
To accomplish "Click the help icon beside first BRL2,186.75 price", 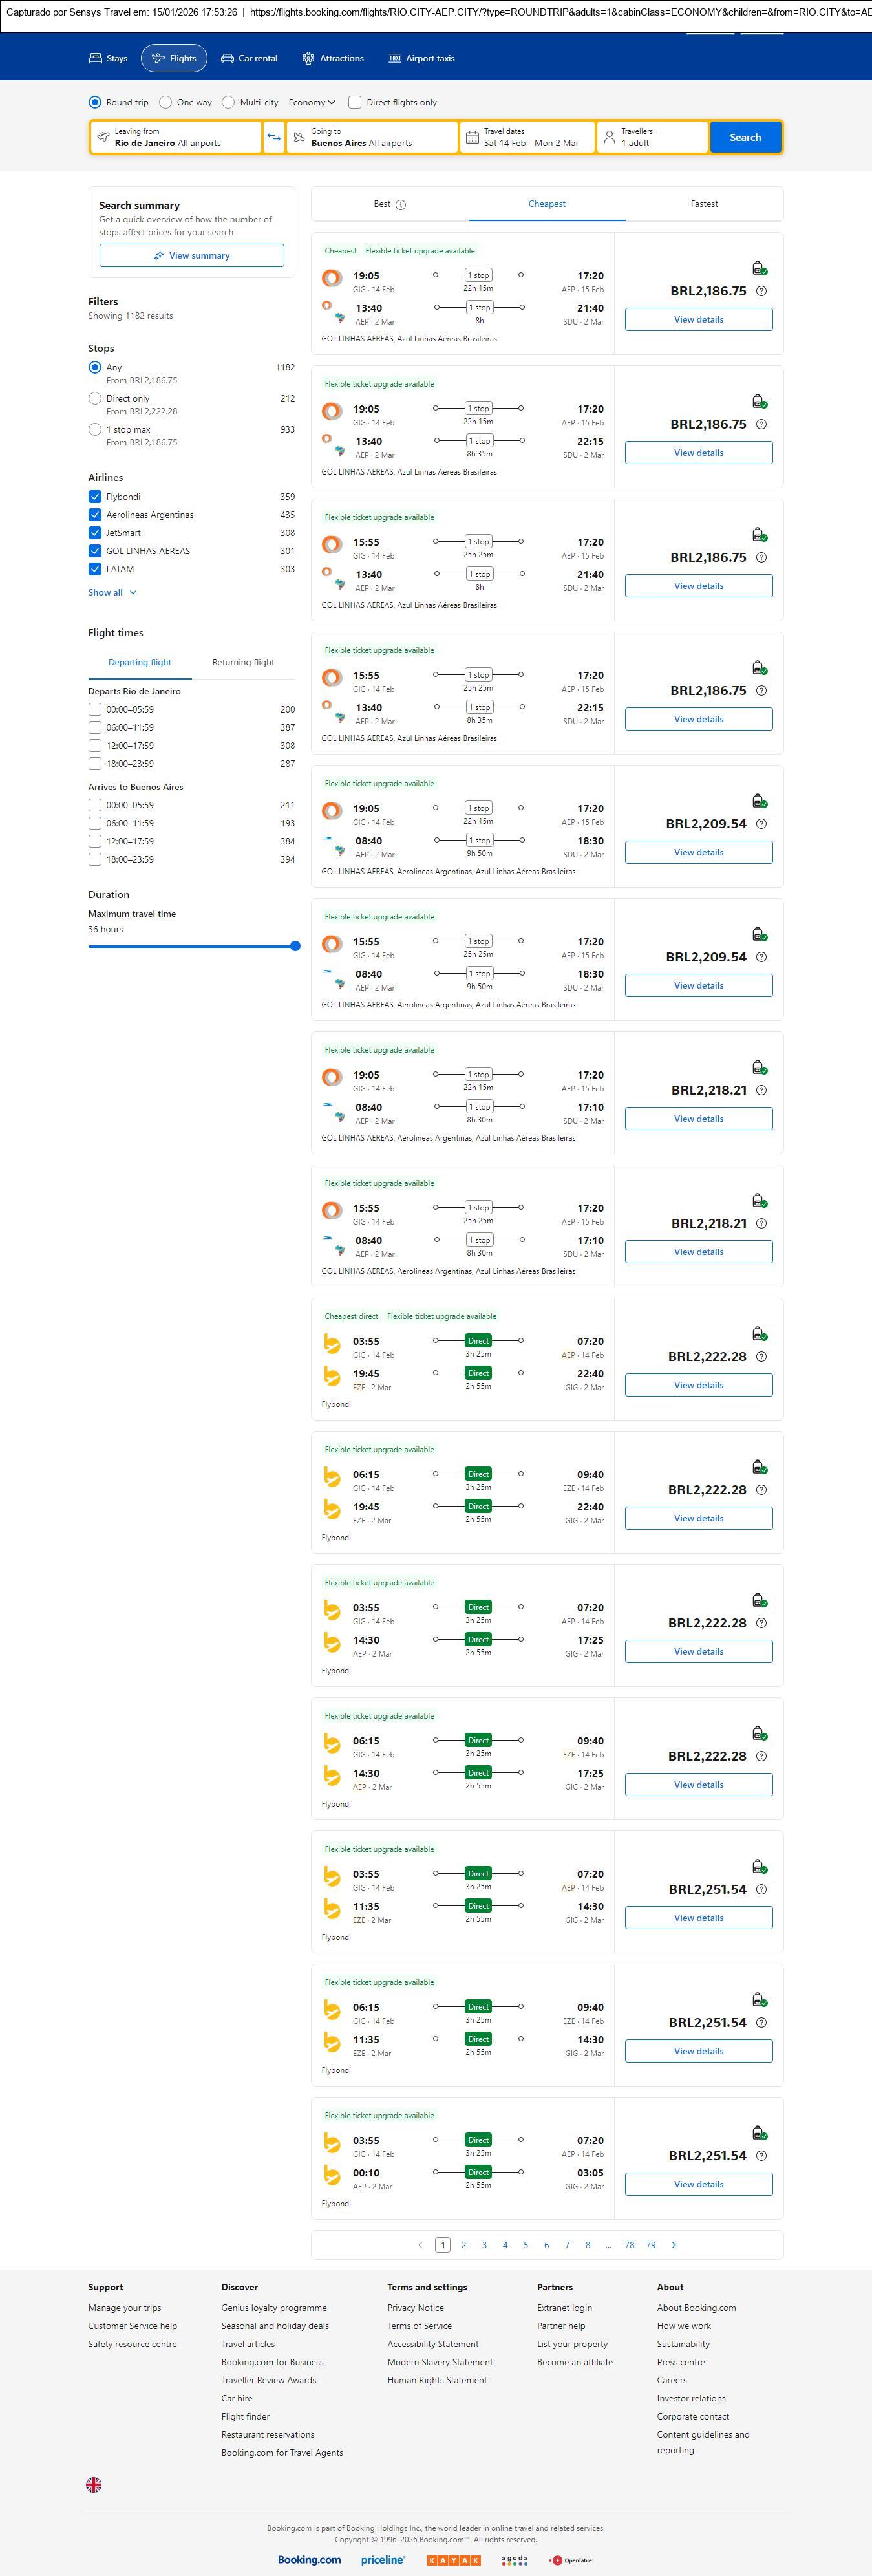I will (761, 291).
